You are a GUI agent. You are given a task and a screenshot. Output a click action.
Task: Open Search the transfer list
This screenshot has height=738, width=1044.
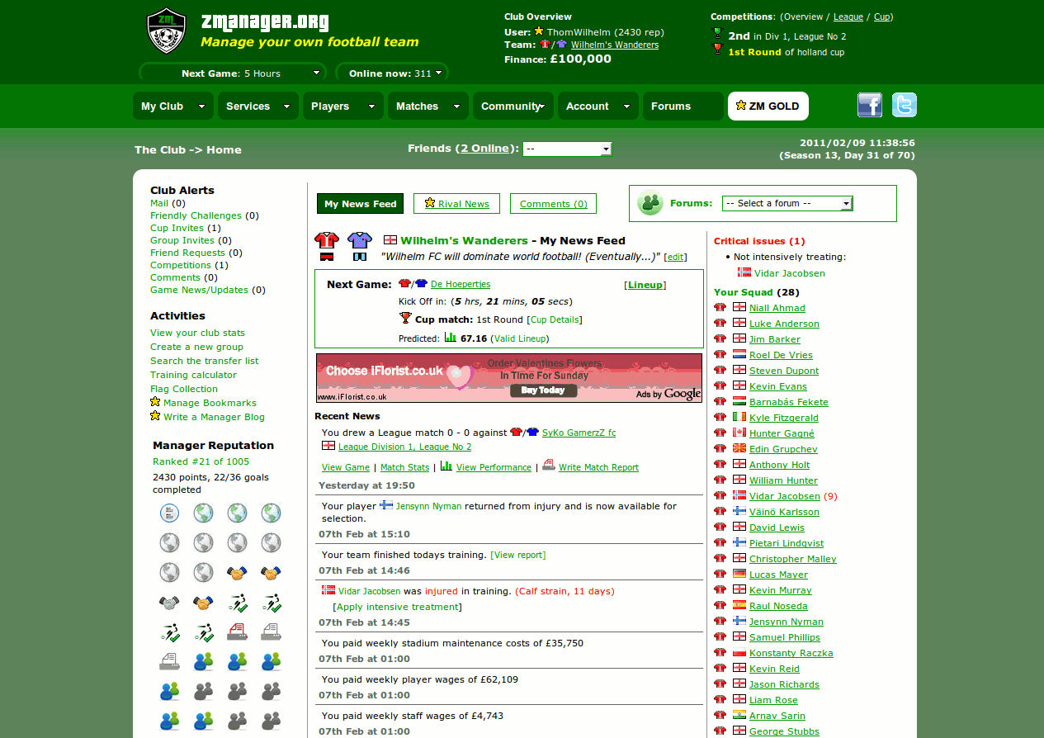point(204,361)
